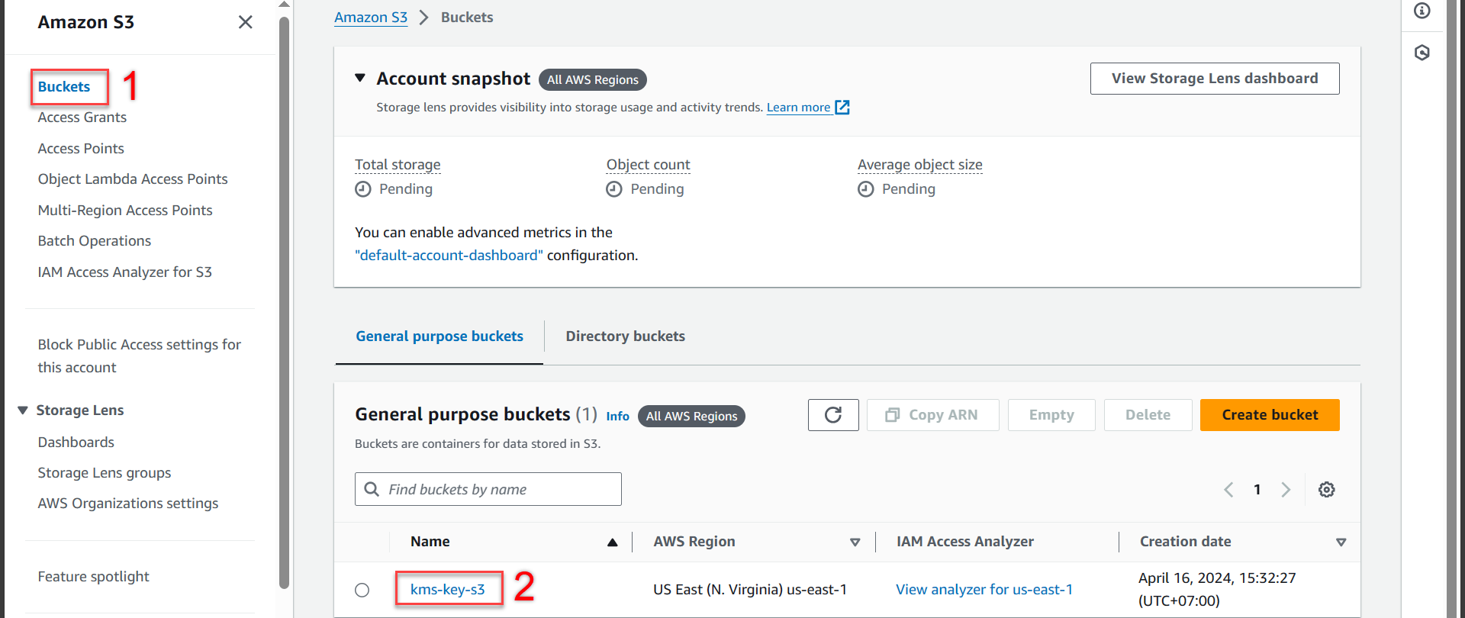Click the Create bucket button
The height and width of the screenshot is (618, 1465).
click(1269, 415)
